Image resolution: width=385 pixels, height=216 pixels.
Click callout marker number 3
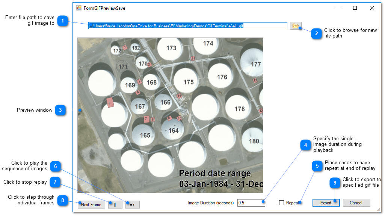(60, 110)
